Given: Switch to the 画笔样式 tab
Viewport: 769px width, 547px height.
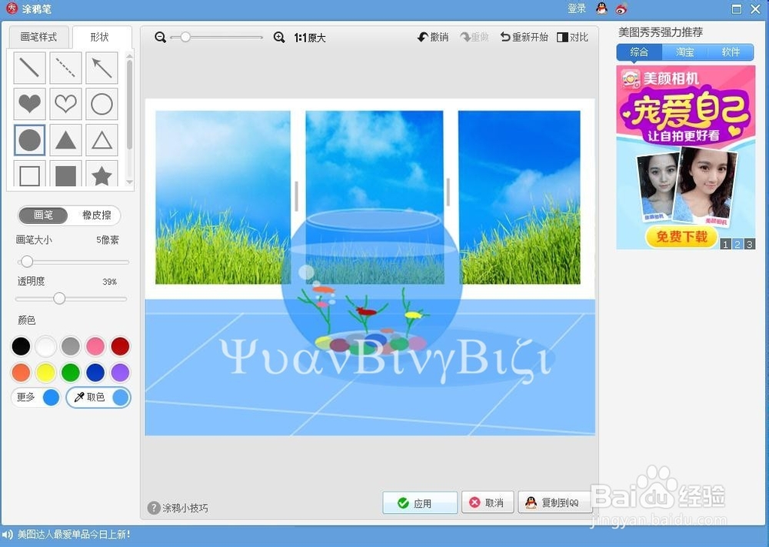Looking at the screenshot, I should point(38,36).
